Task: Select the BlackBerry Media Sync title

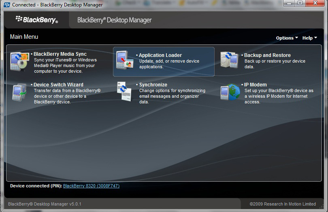Action: click(x=60, y=54)
